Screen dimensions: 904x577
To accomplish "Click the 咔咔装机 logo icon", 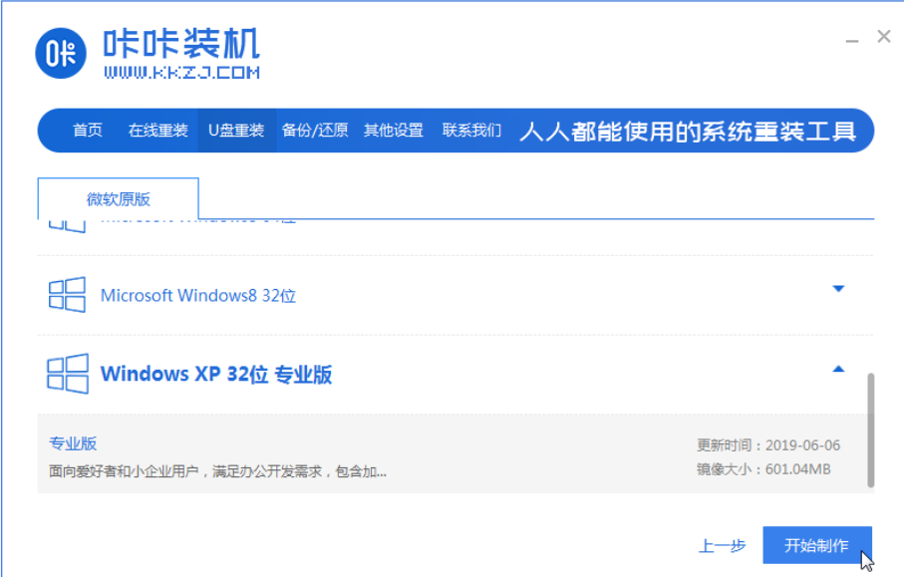I will tap(61, 52).
